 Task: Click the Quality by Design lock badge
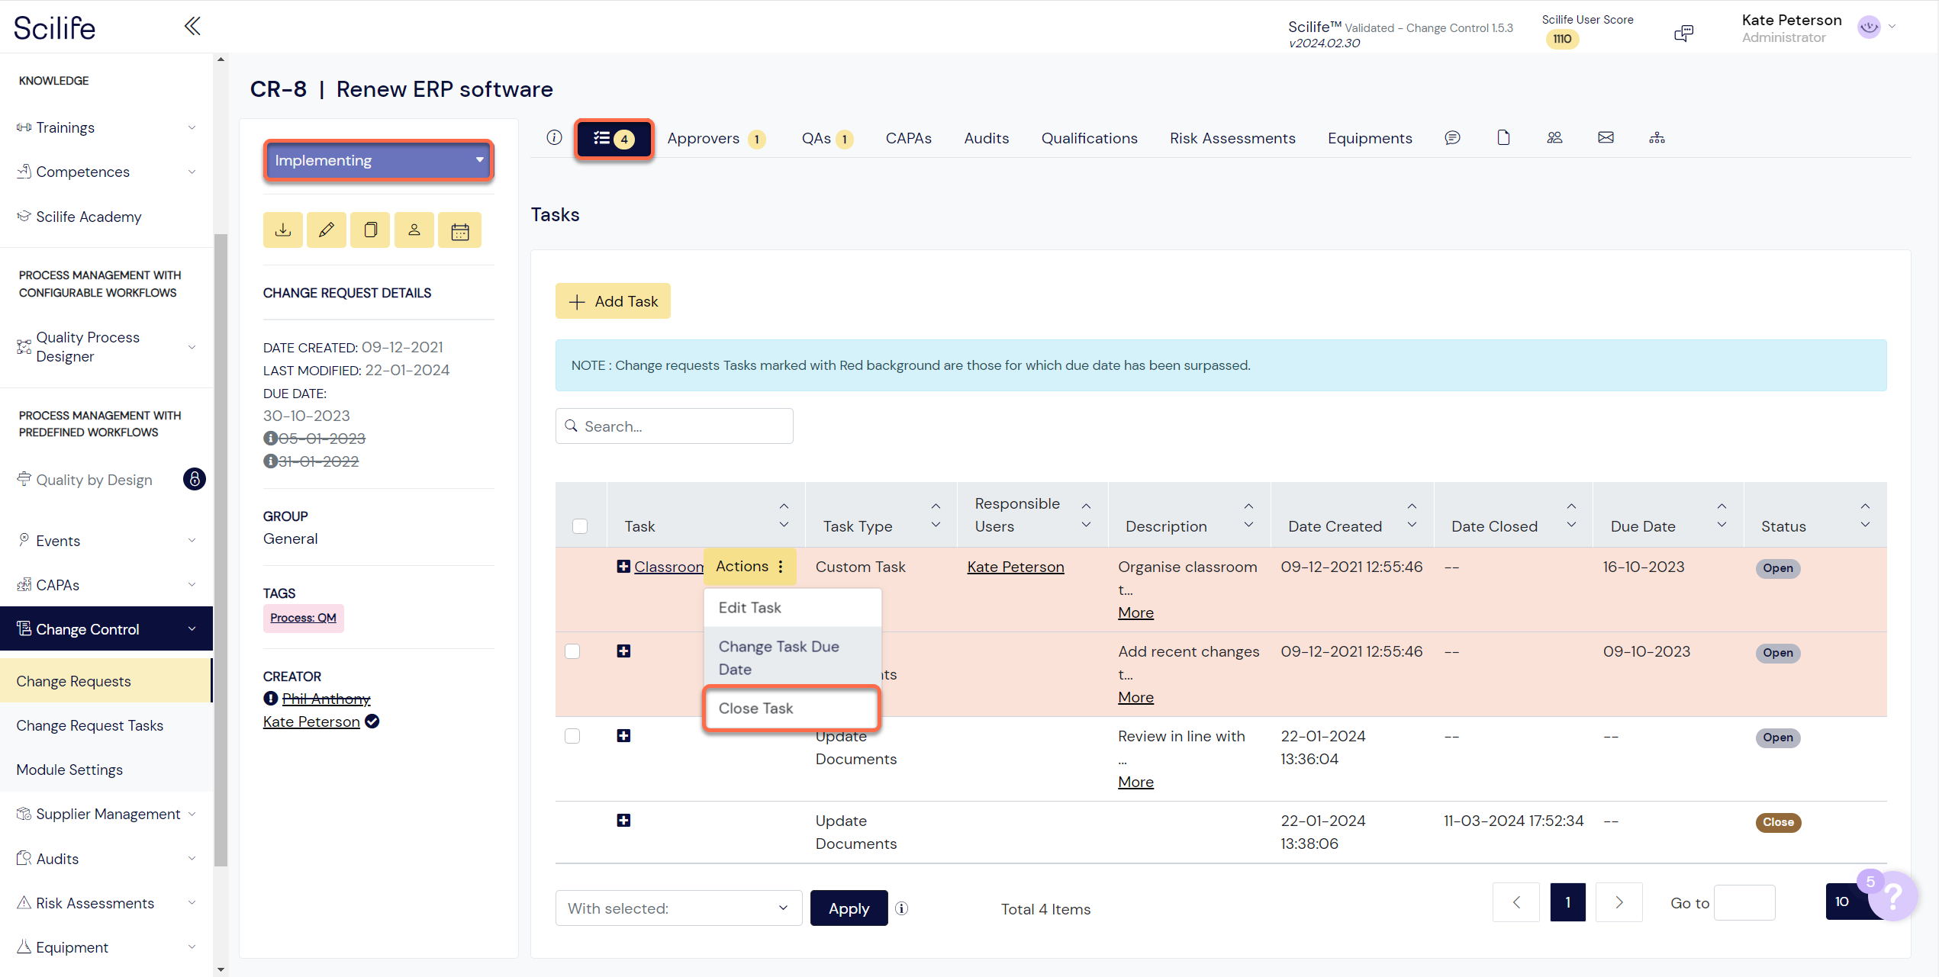[195, 479]
